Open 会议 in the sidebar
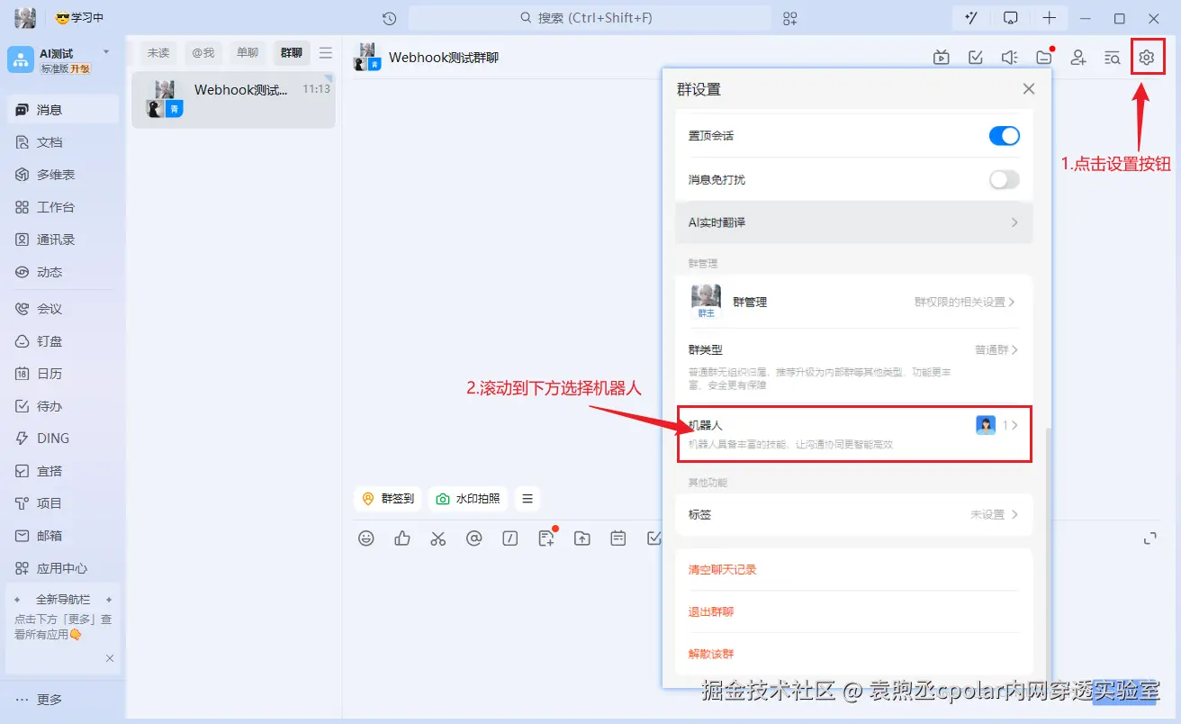This screenshot has height=724, width=1181. point(62,309)
